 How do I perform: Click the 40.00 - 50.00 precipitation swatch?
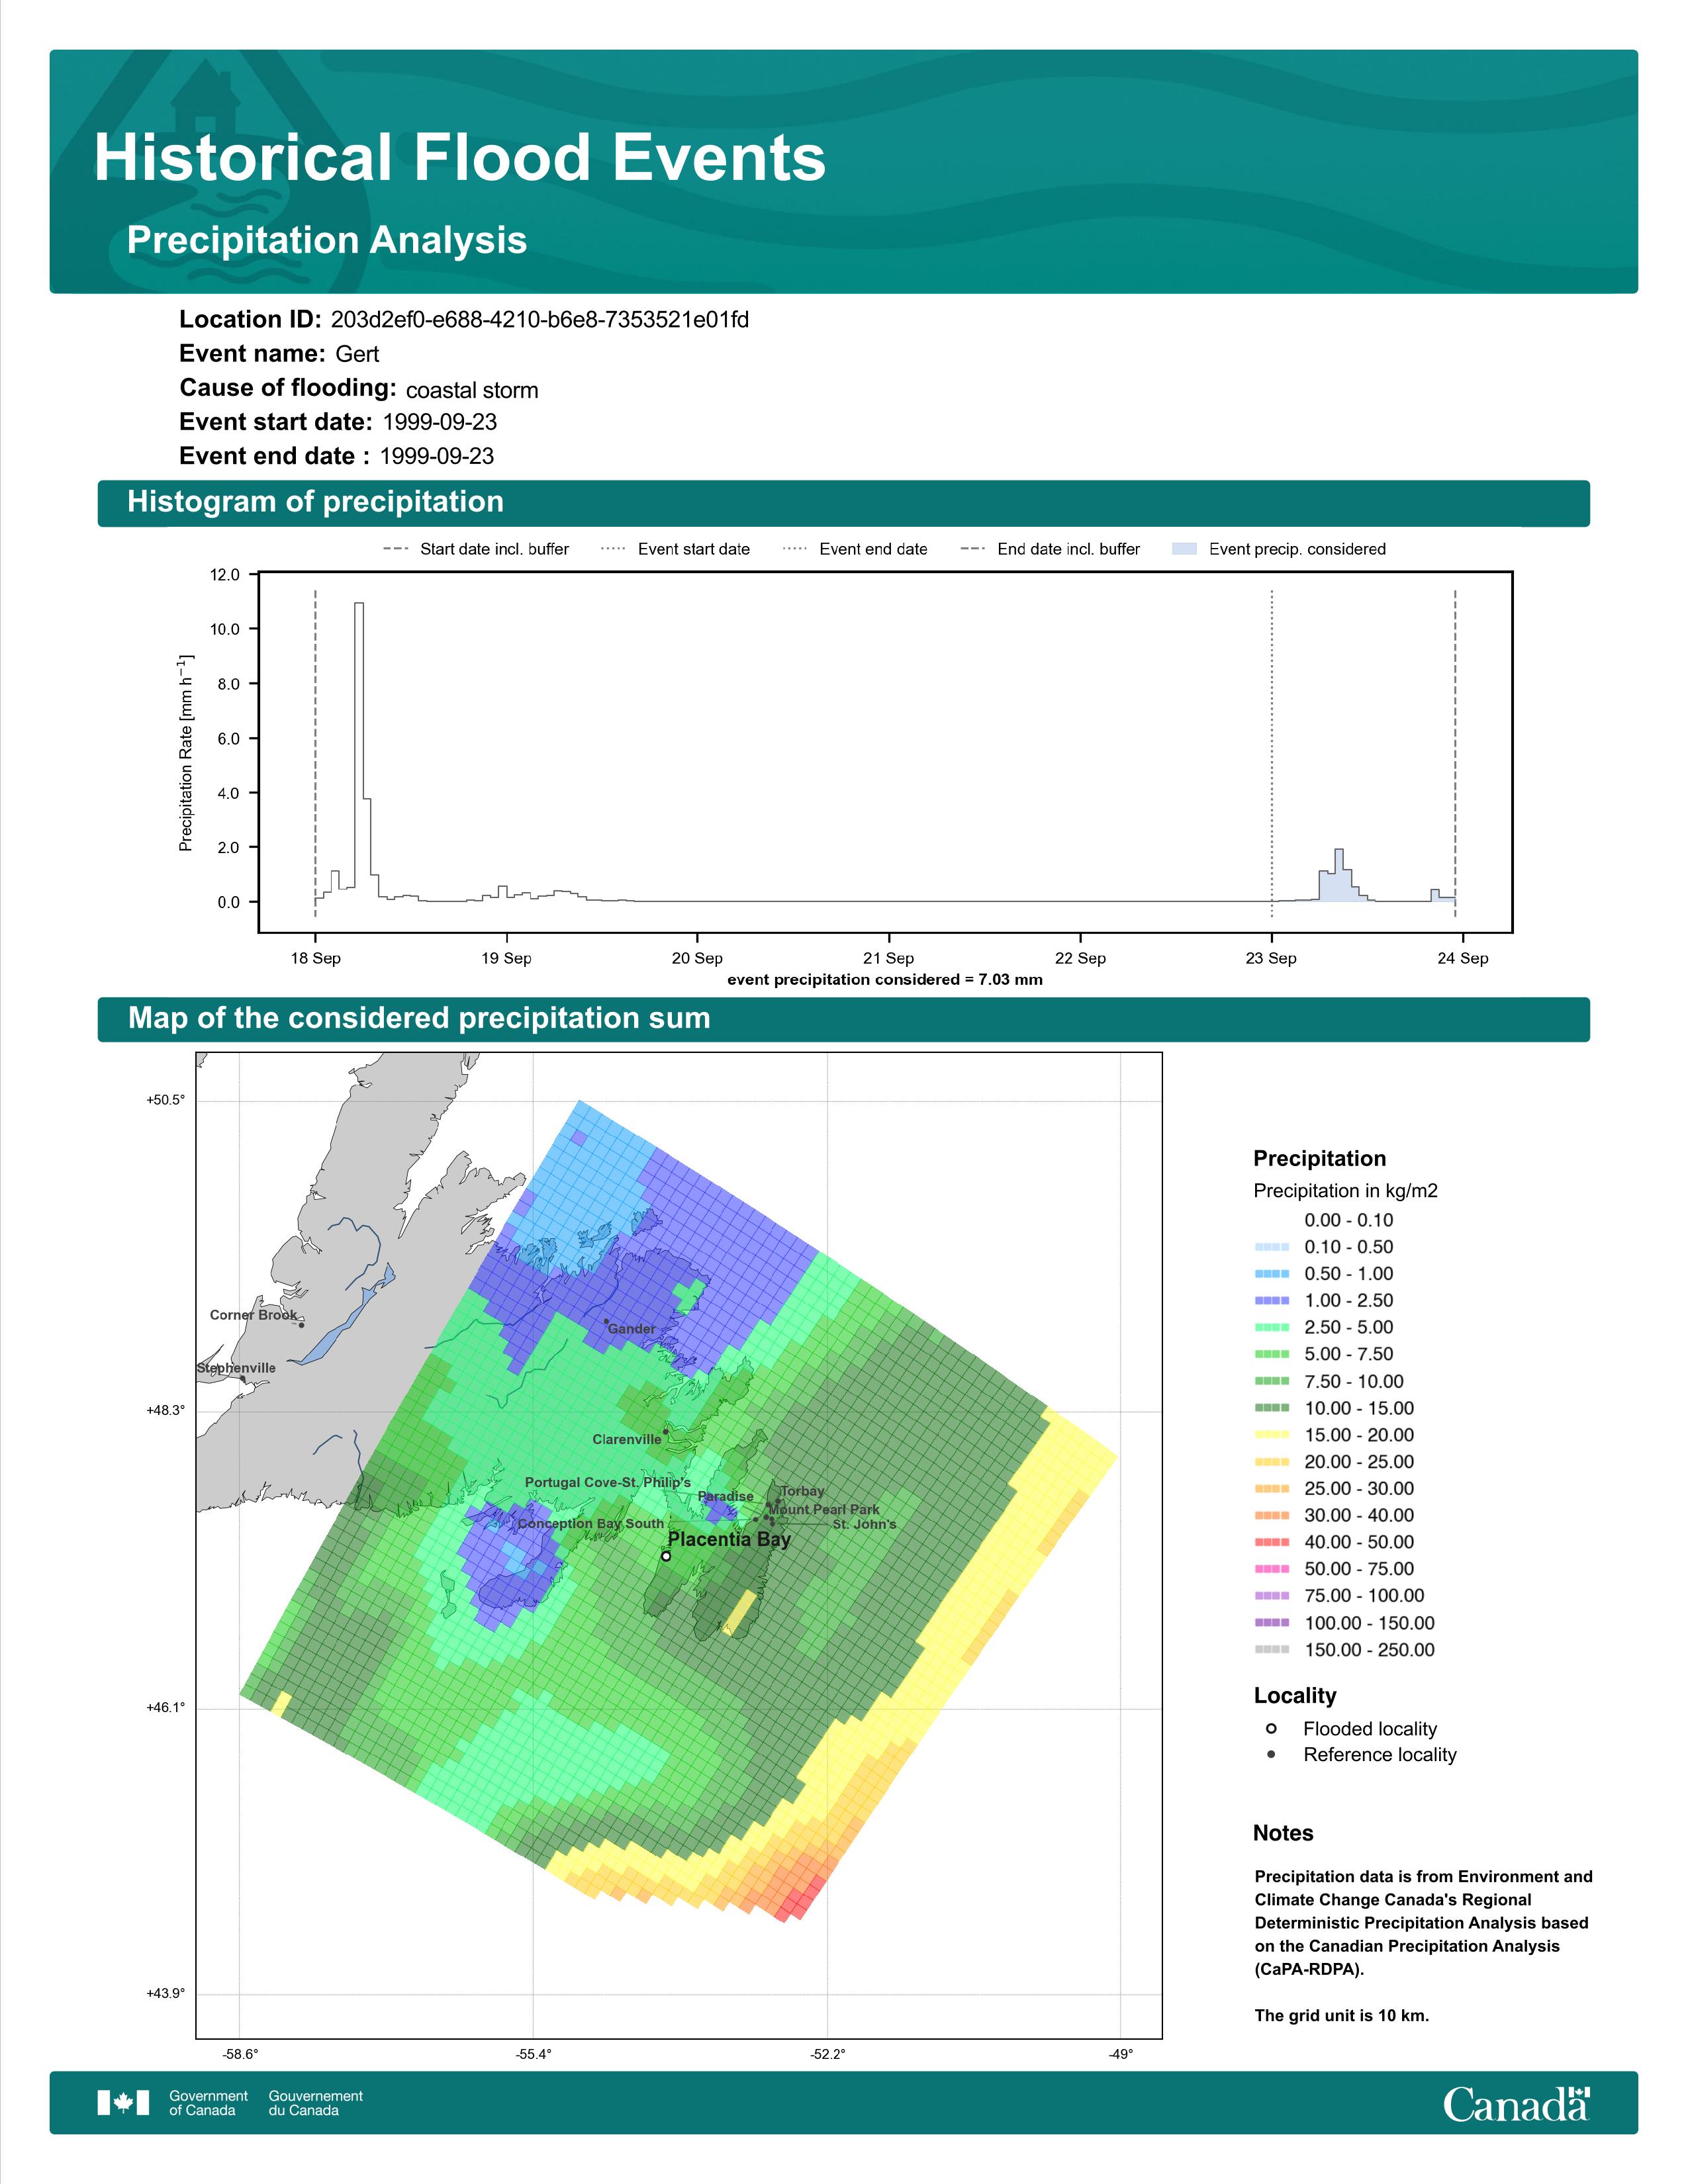pos(1272,1542)
